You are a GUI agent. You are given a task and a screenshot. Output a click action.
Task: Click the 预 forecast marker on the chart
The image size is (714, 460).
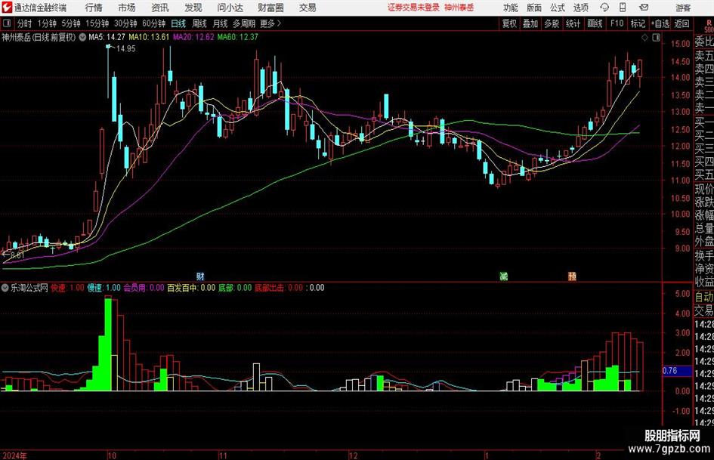pos(572,276)
